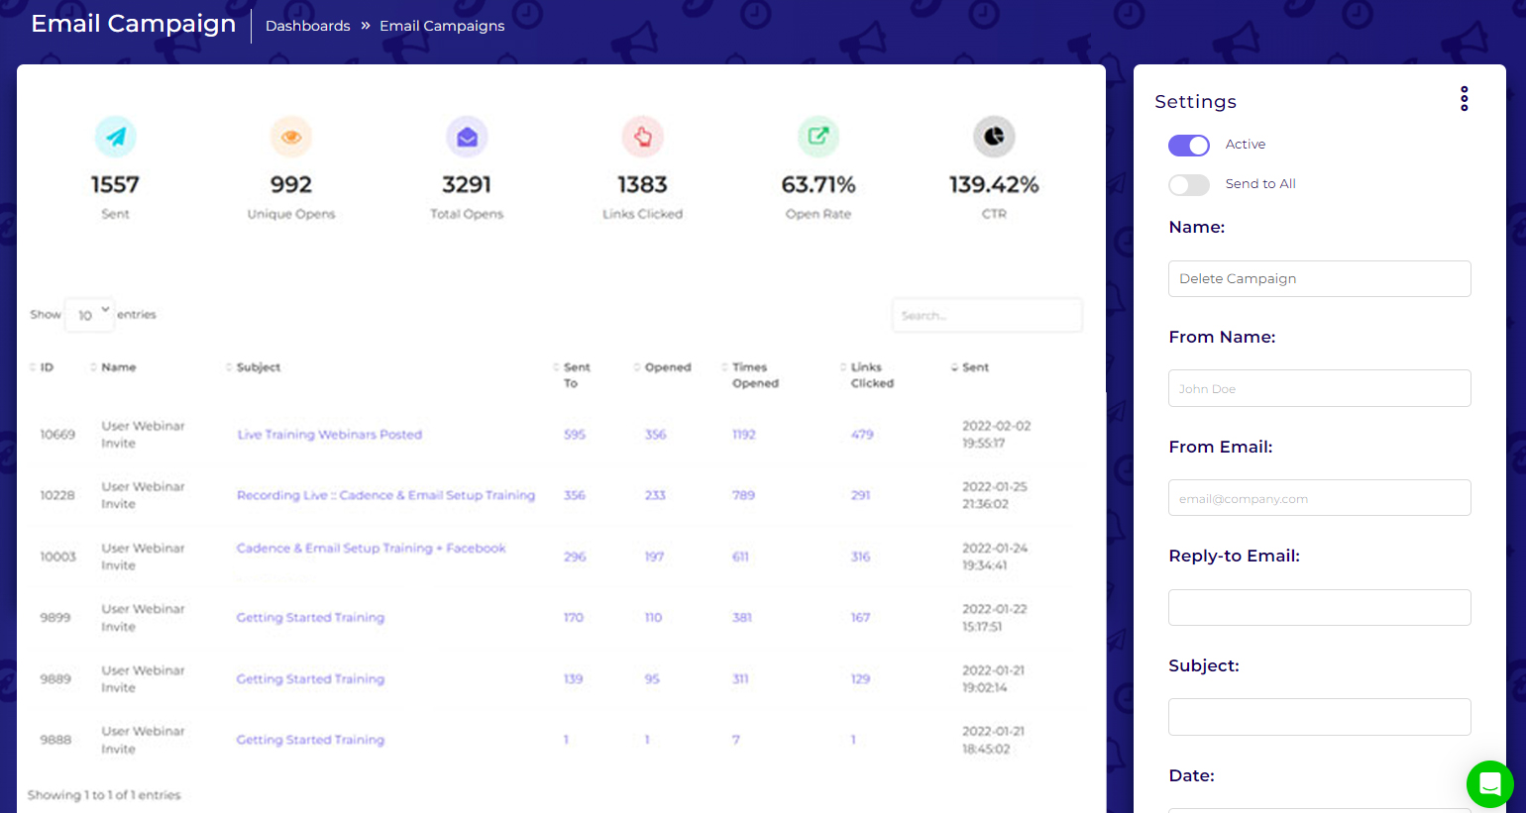This screenshot has height=813, width=1526.
Task: Sort by the Subject column
Action: pyautogui.click(x=254, y=367)
